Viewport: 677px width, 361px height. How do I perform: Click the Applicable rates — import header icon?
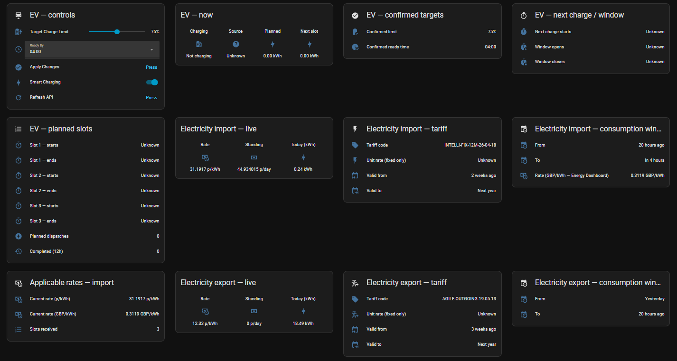[19, 283]
